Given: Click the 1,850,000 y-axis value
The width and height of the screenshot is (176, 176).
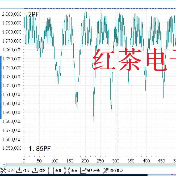Looking at the screenshot, I should pyautogui.click(x=12, y=148).
